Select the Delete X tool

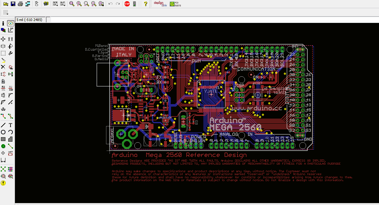(3, 67)
